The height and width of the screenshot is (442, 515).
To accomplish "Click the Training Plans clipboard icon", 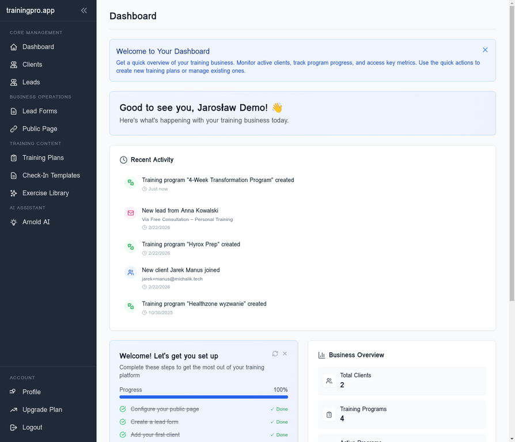I will 14,158.
